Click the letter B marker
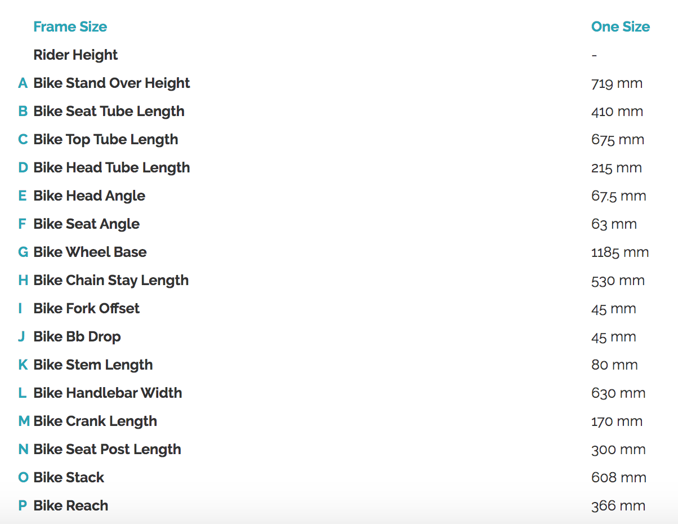The height and width of the screenshot is (524, 678). click(x=23, y=112)
